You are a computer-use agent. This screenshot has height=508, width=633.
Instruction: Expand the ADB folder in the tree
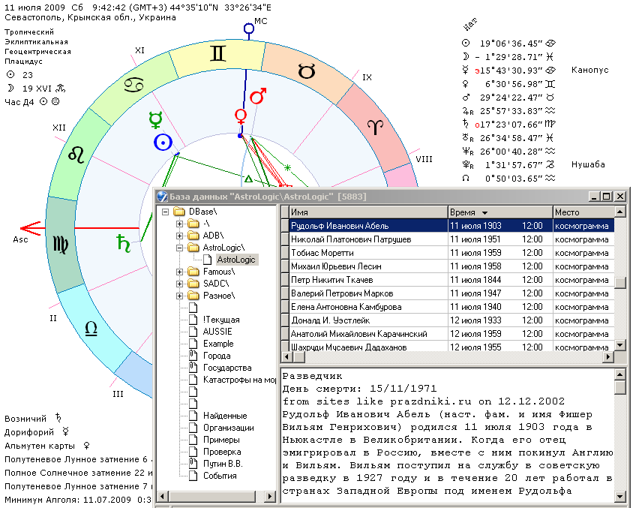tap(180, 236)
